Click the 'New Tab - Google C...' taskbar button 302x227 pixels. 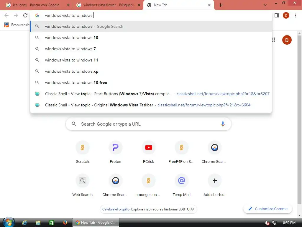(x=96, y=223)
